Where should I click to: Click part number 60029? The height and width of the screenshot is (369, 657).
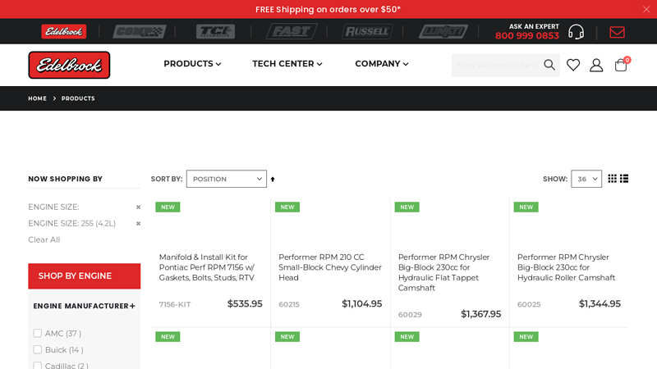coord(410,315)
